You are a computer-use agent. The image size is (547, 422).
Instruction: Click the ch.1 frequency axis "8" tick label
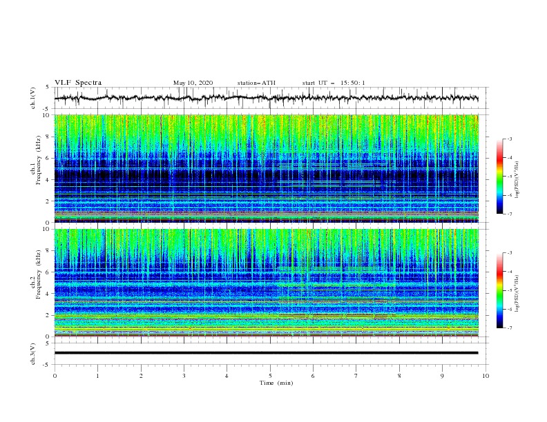click(48, 137)
